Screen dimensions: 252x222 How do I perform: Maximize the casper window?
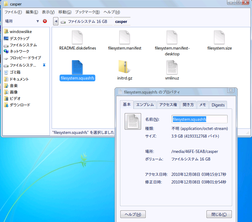[x=238, y=2]
